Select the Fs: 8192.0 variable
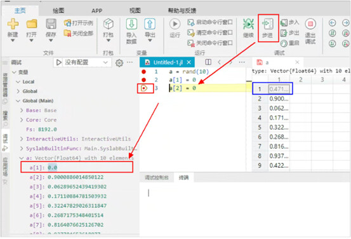 41,130
